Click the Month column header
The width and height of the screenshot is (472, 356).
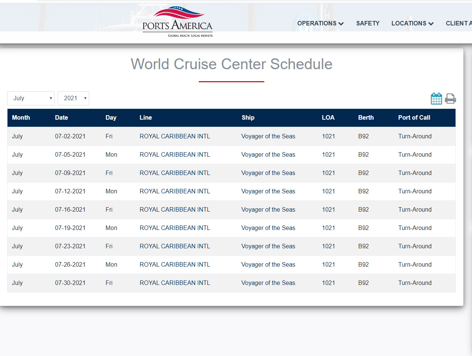pos(21,117)
